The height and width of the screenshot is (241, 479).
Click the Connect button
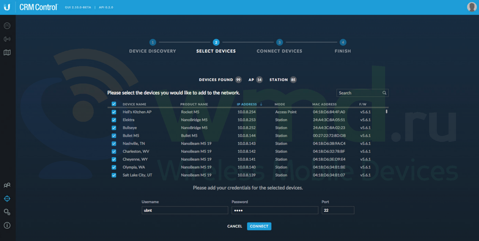click(259, 226)
